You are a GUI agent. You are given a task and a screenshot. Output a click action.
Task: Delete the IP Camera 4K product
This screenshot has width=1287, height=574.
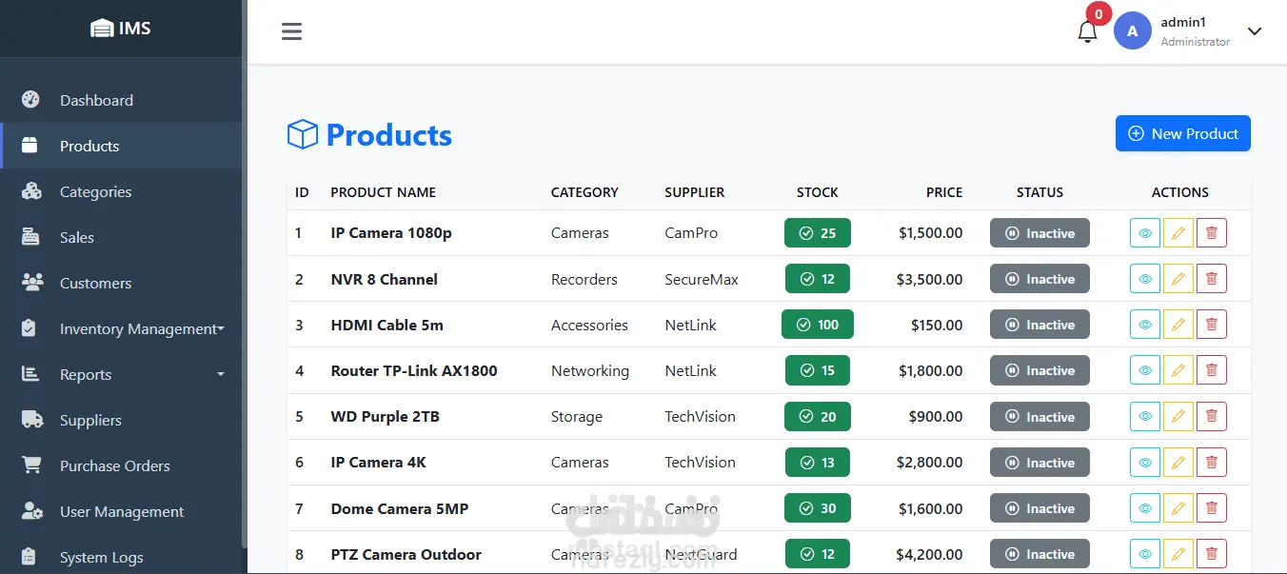click(x=1211, y=463)
